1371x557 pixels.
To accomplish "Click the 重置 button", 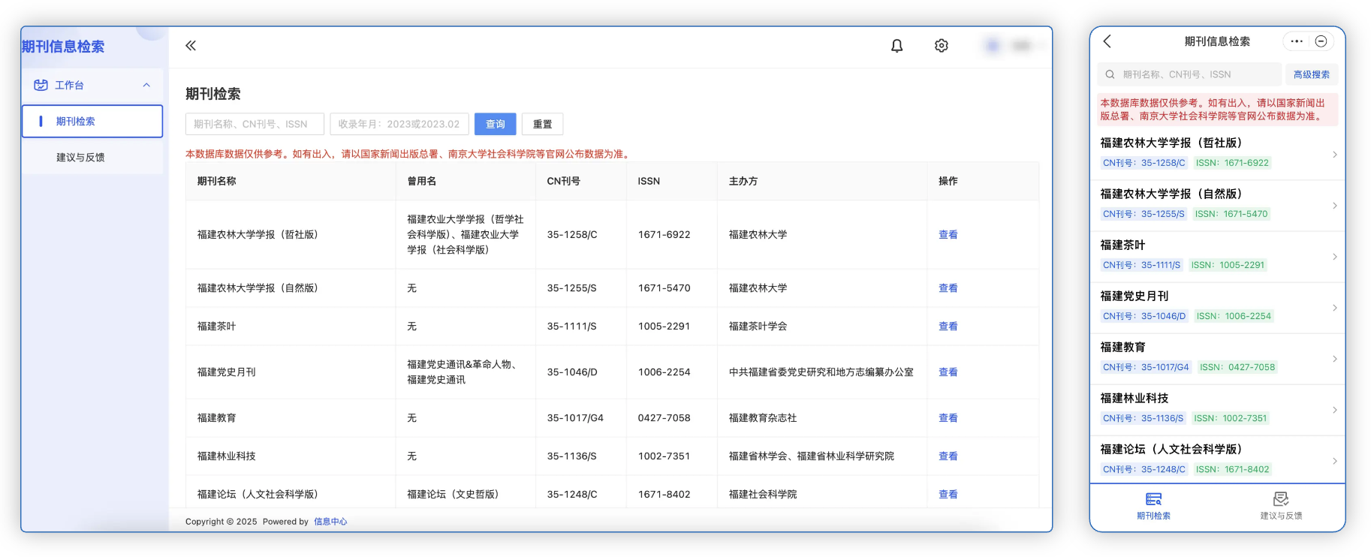I will (542, 124).
